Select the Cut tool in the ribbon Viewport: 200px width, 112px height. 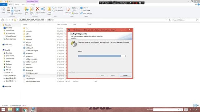tap(14, 8)
